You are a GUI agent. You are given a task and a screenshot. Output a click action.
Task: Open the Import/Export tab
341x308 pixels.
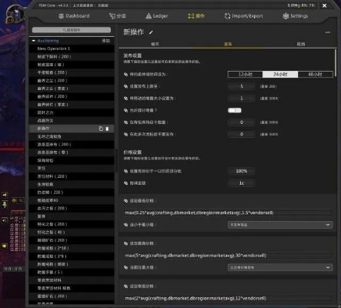244,16
